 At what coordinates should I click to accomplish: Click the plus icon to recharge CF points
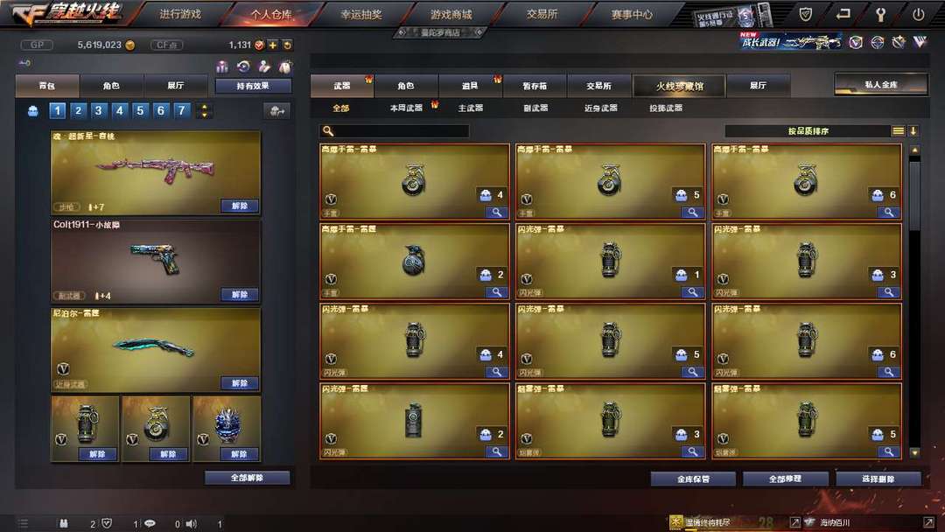(x=272, y=45)
